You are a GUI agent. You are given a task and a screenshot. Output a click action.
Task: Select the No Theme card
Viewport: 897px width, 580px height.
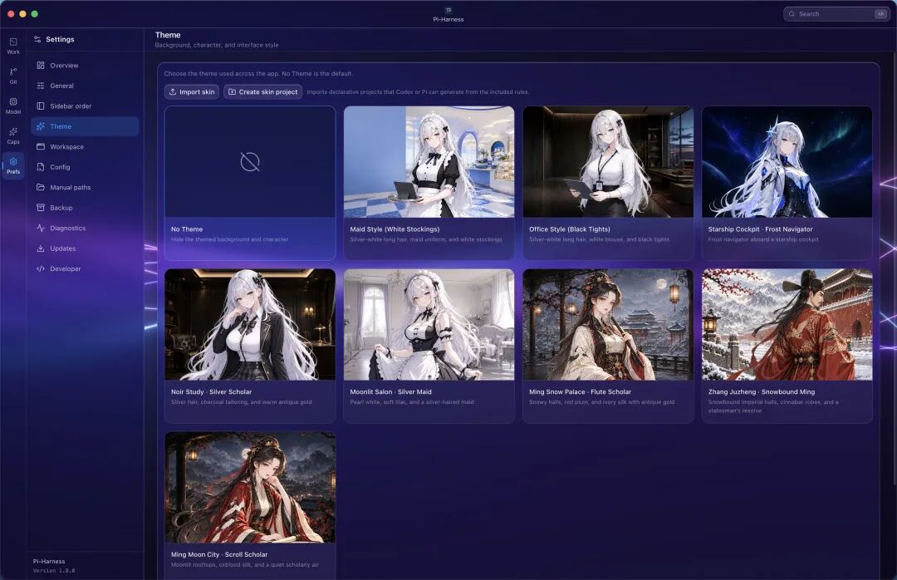250,183
